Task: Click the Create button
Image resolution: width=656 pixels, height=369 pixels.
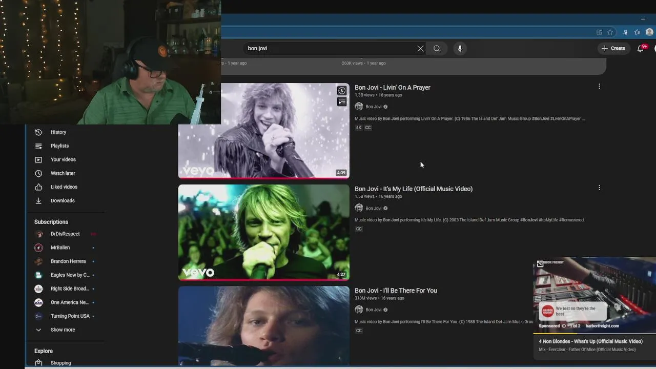Action: coord(613,48)
